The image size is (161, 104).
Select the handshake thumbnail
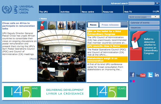(71, 25)
